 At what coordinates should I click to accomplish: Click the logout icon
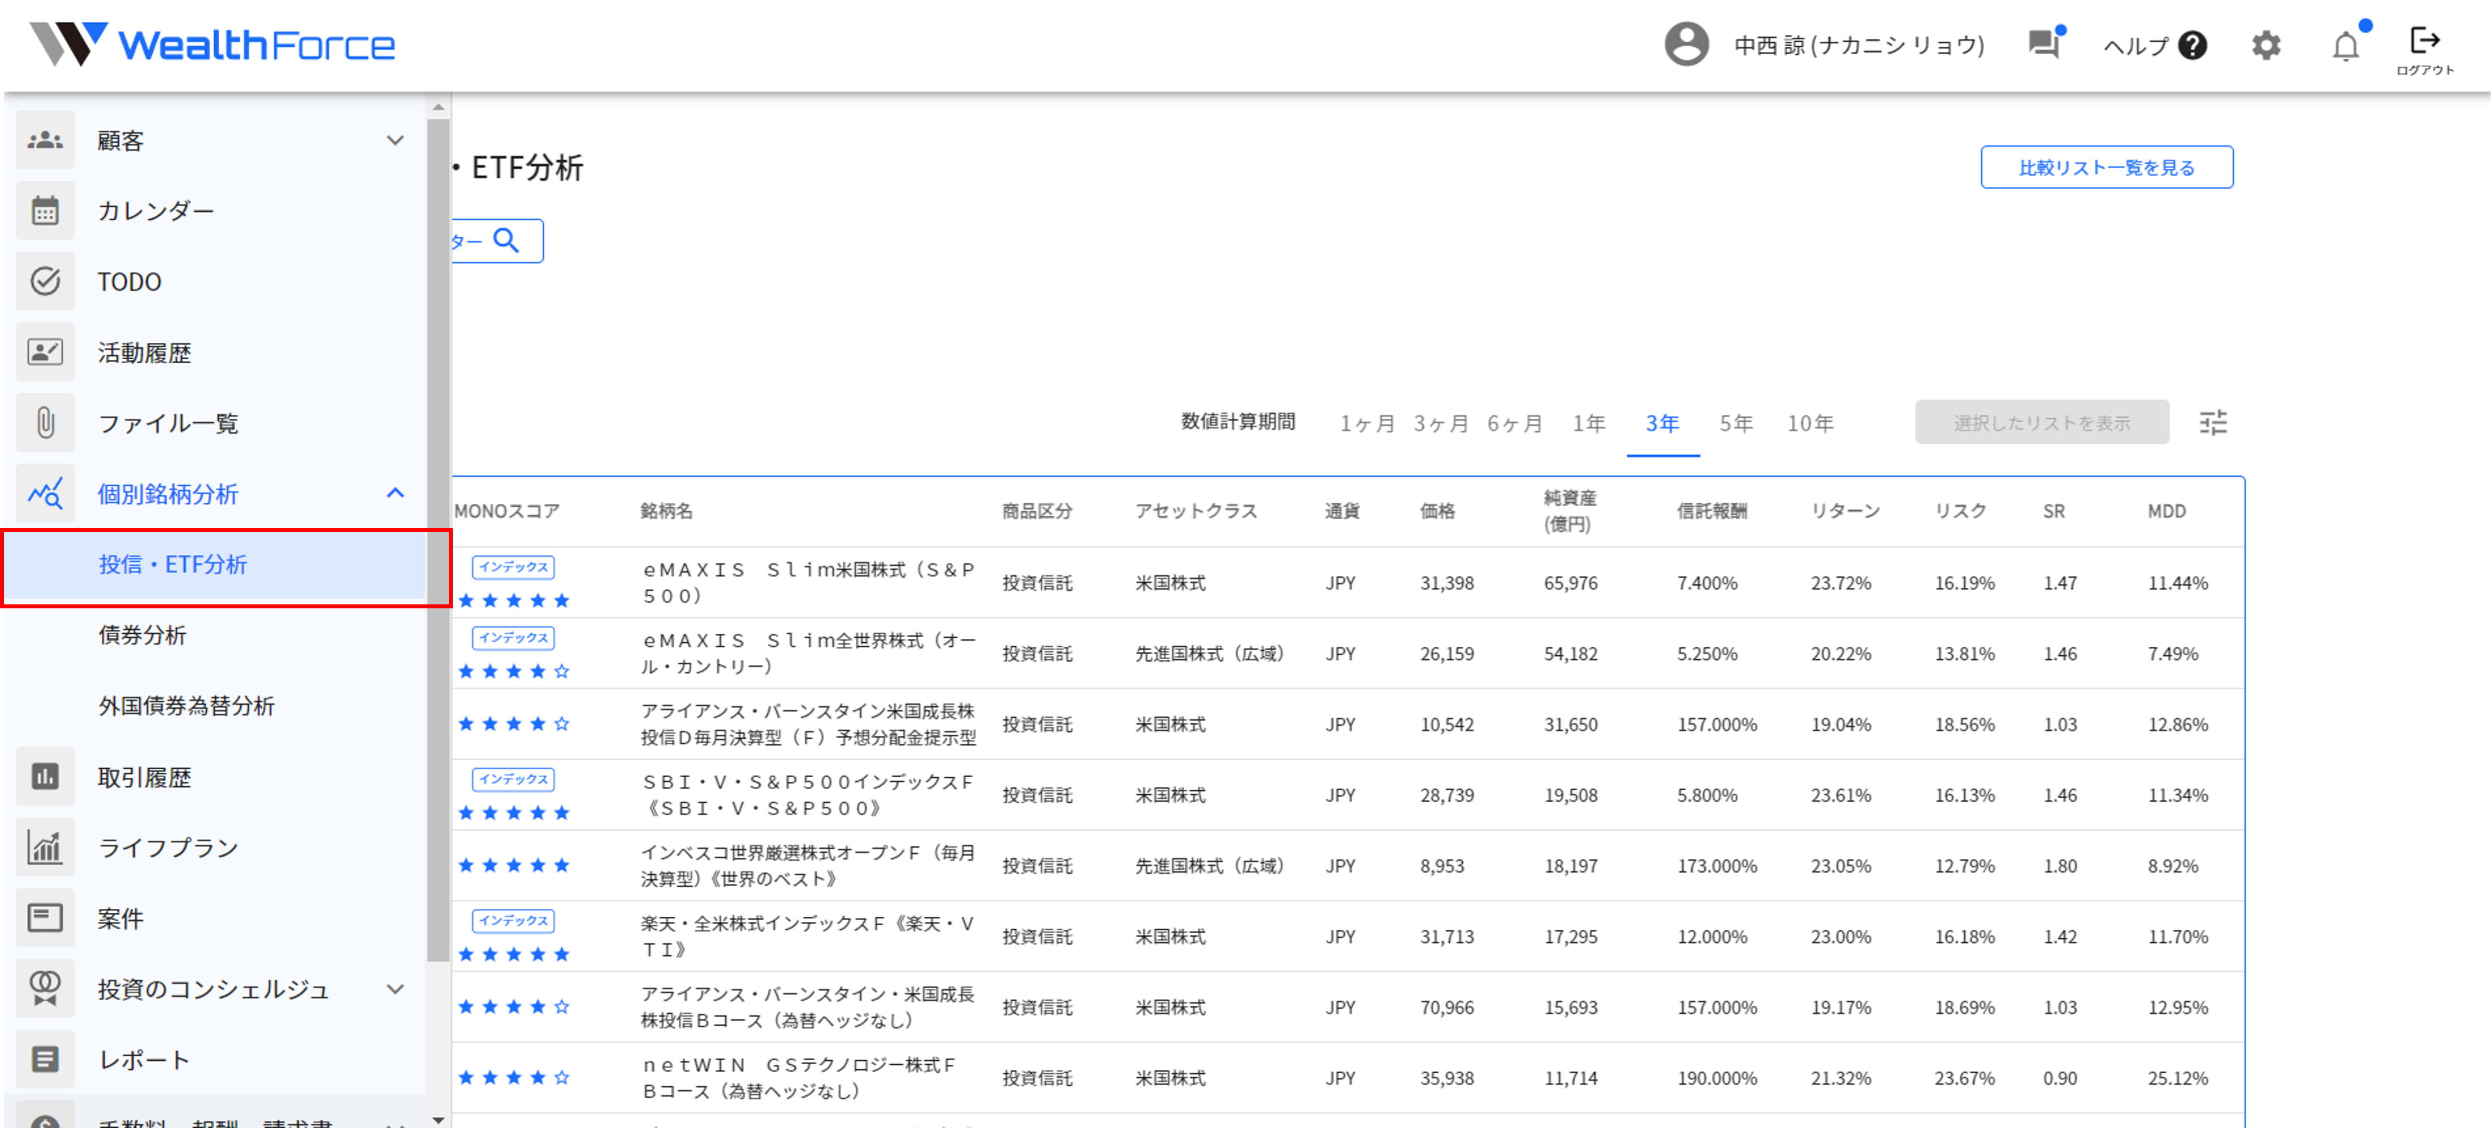(x=2424, y=41)
